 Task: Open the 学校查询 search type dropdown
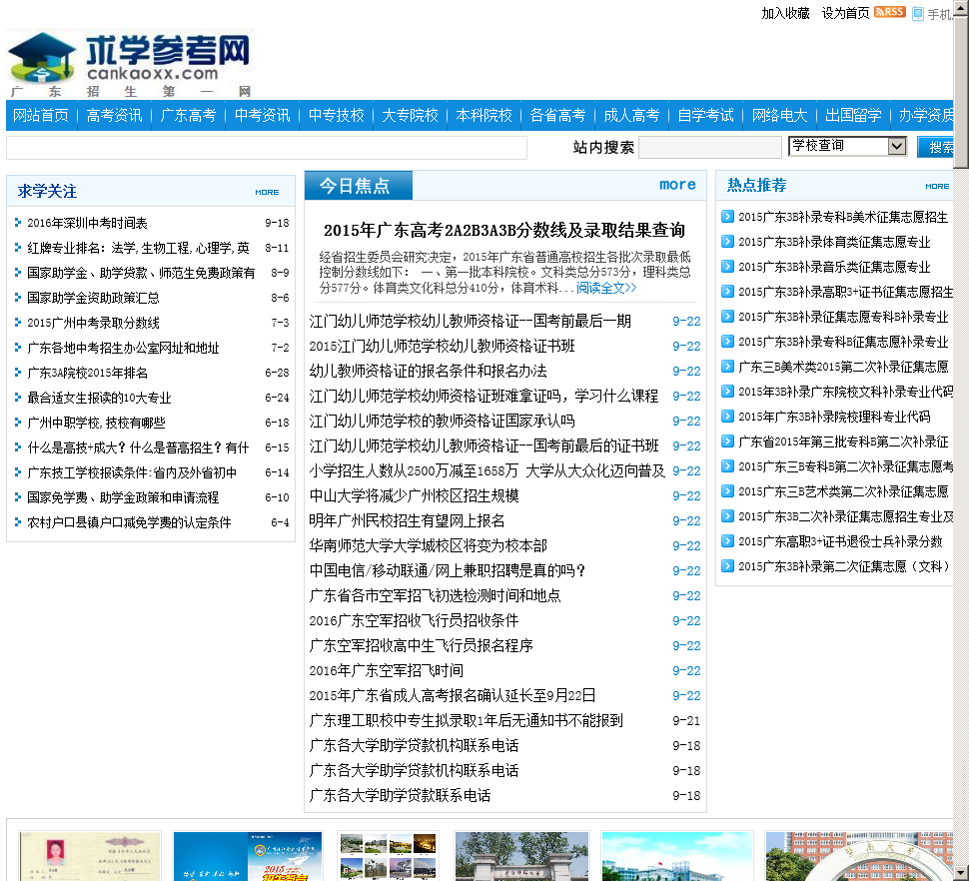click(848, 146)
